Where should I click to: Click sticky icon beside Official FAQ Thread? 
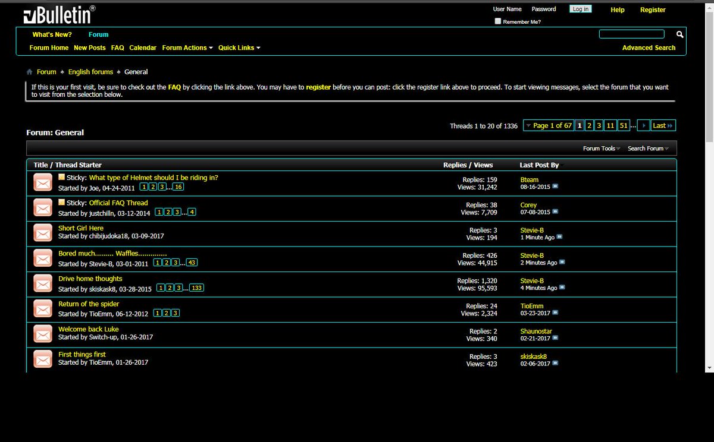(x=61, y=203)
